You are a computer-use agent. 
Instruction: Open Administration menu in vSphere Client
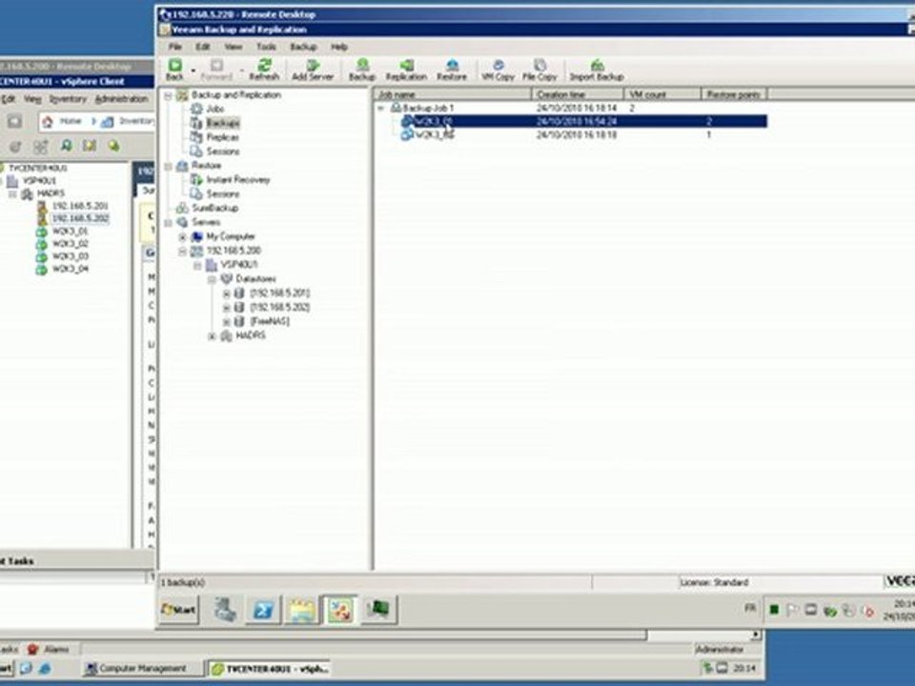121,99
